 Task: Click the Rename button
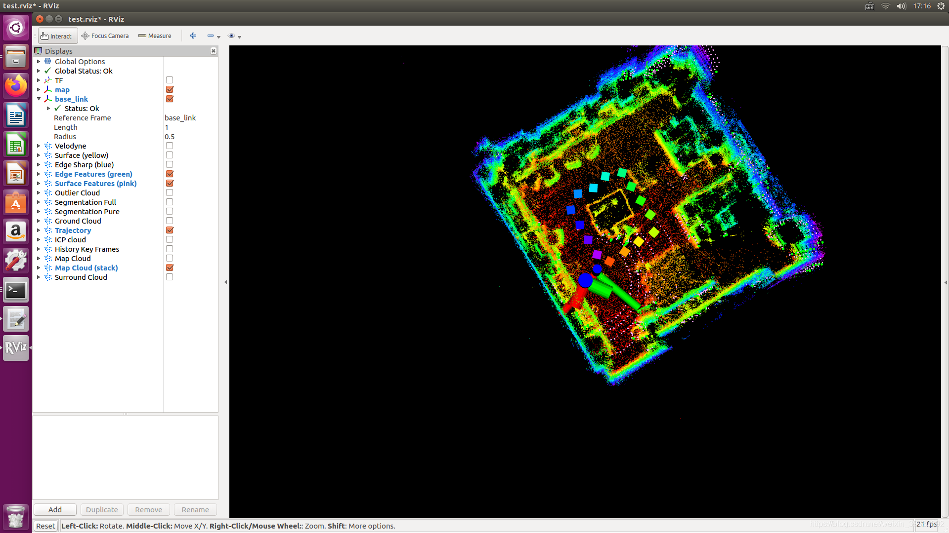[195, 509]
